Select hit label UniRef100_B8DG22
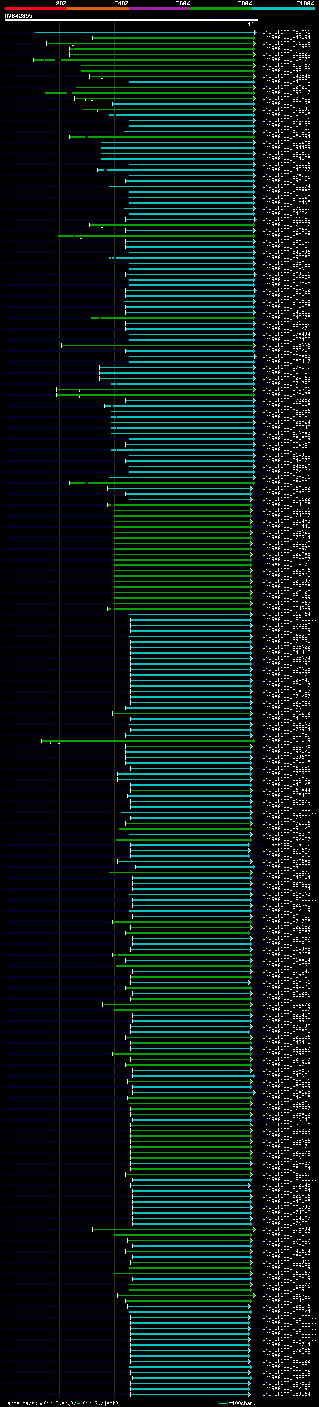 click(x=286, y=1361)
